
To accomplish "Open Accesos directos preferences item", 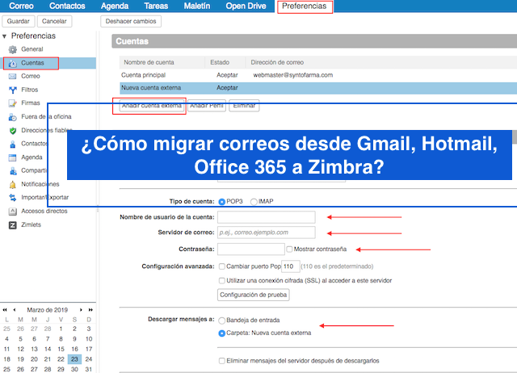I will [44, 211].
